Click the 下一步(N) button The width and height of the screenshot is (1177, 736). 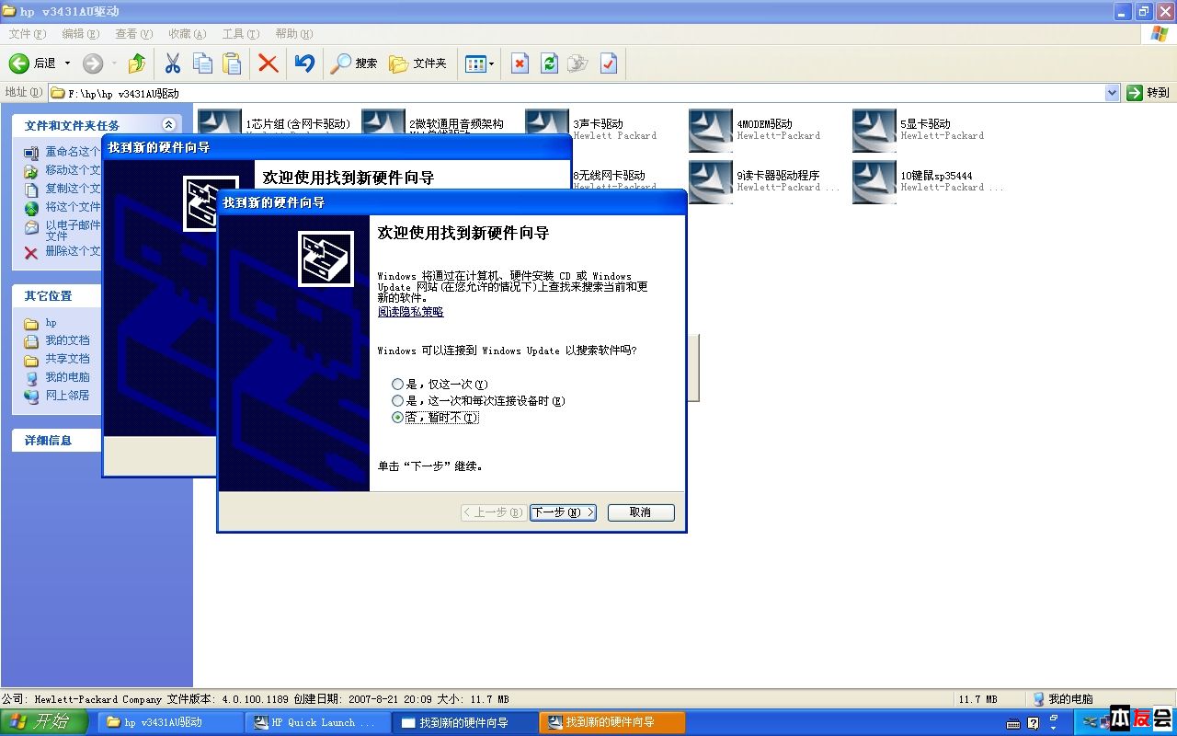(x=563, y=512)
